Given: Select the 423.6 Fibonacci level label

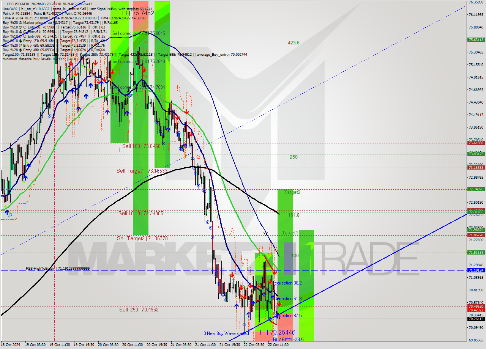Looking at the screenshot, I should 293,43.
